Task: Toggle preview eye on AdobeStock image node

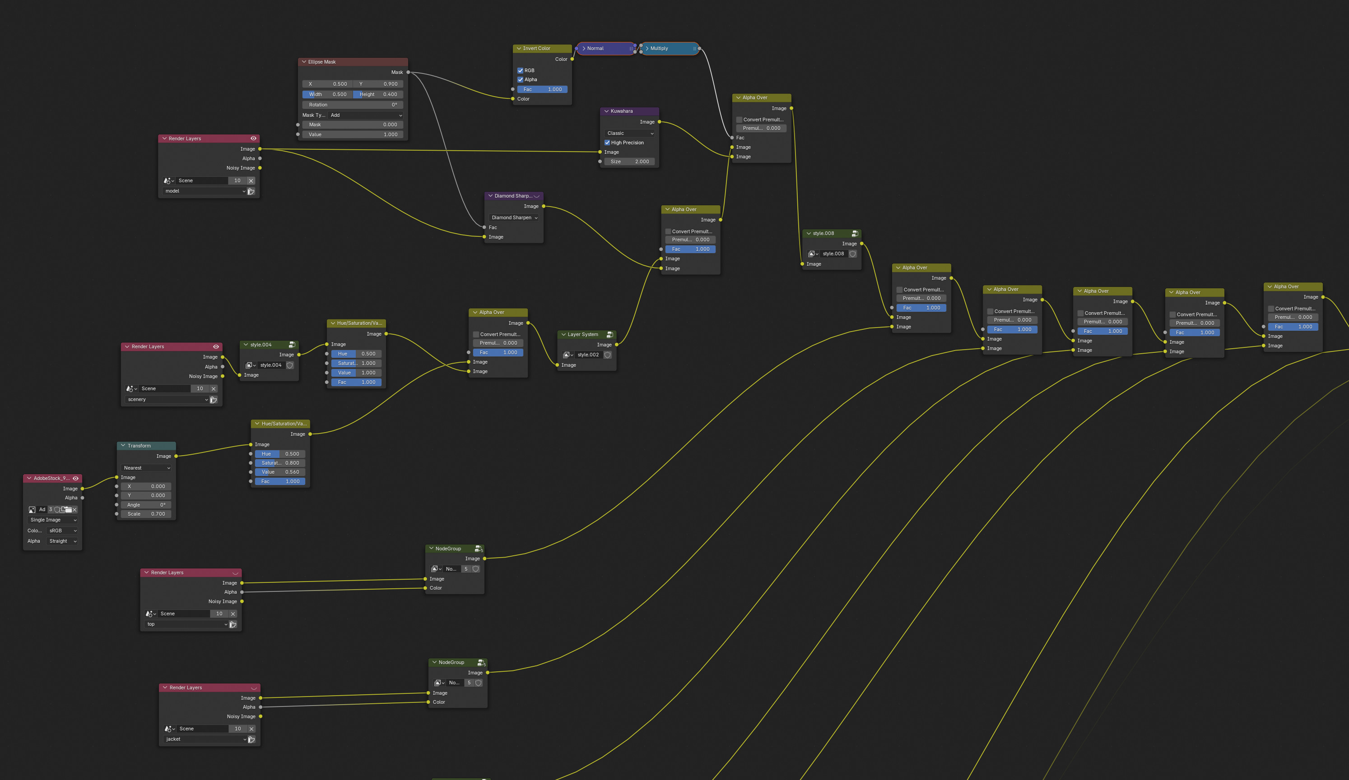Action: [x=76, y=478]
